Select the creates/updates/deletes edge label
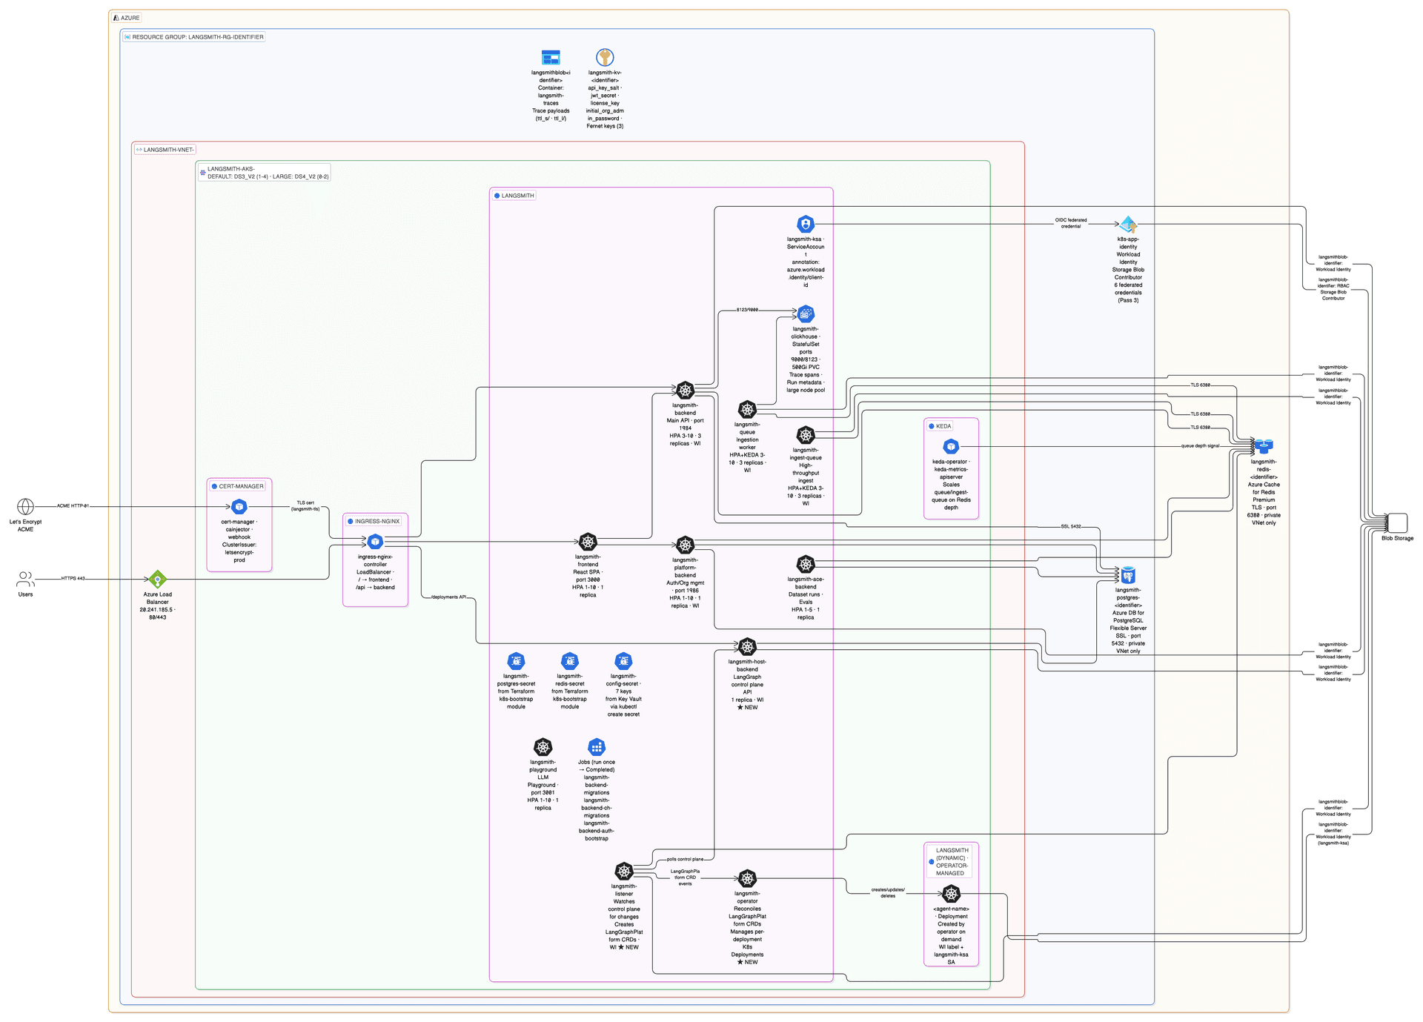The height and width of the screenshot is (1022, 1423). click(888, 892)
